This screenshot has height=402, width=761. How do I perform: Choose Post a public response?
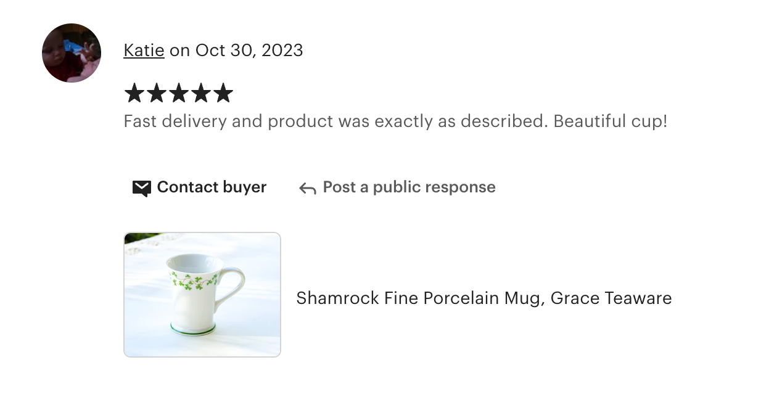point(409,187)
